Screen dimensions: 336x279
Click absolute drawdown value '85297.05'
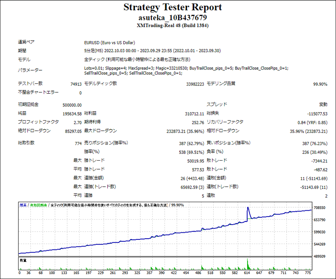(73, 131)
